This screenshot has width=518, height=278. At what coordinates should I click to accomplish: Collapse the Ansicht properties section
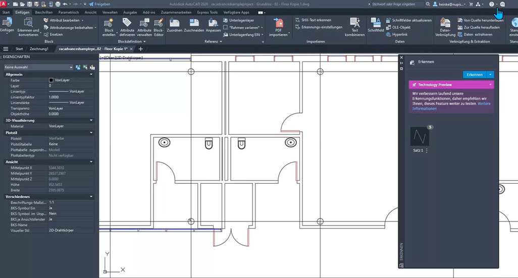tap(91, 162)
